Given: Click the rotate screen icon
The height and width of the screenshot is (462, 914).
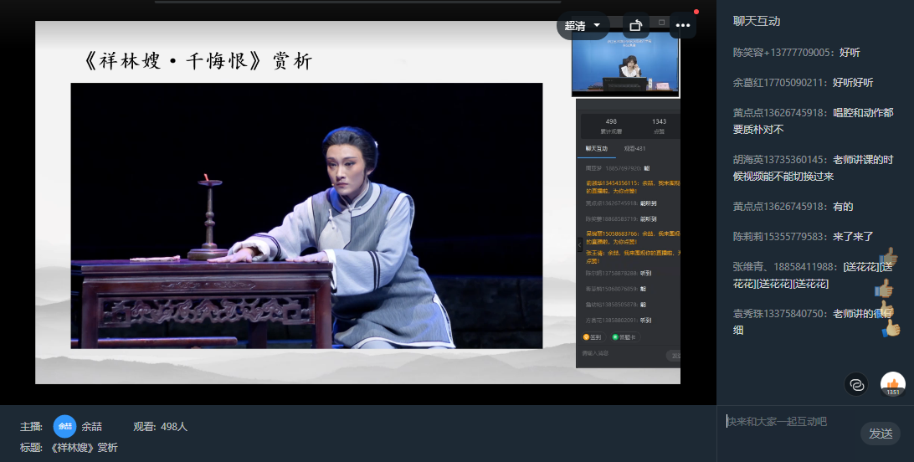Looking at the screenshot, I should coord(635,25).
